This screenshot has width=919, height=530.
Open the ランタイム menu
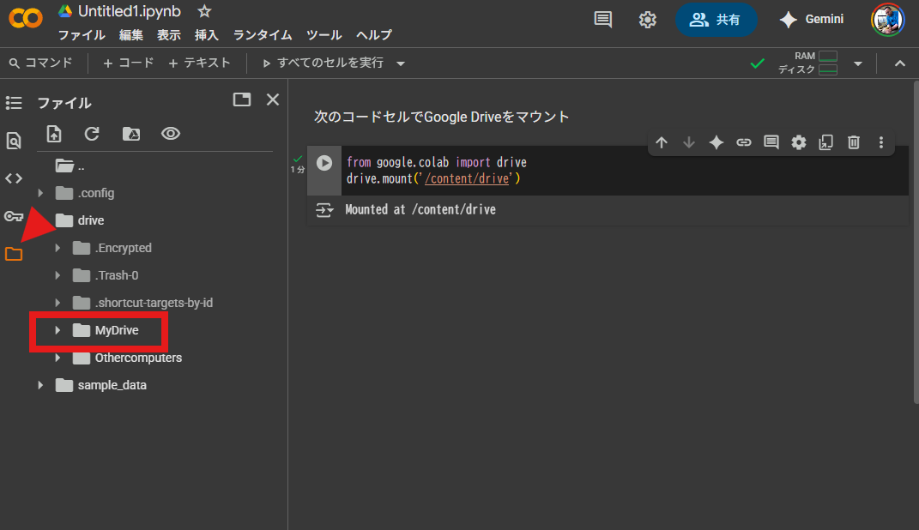(x=263, y=35)
